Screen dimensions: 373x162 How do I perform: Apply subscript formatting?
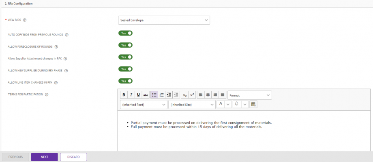pos(184,95)
